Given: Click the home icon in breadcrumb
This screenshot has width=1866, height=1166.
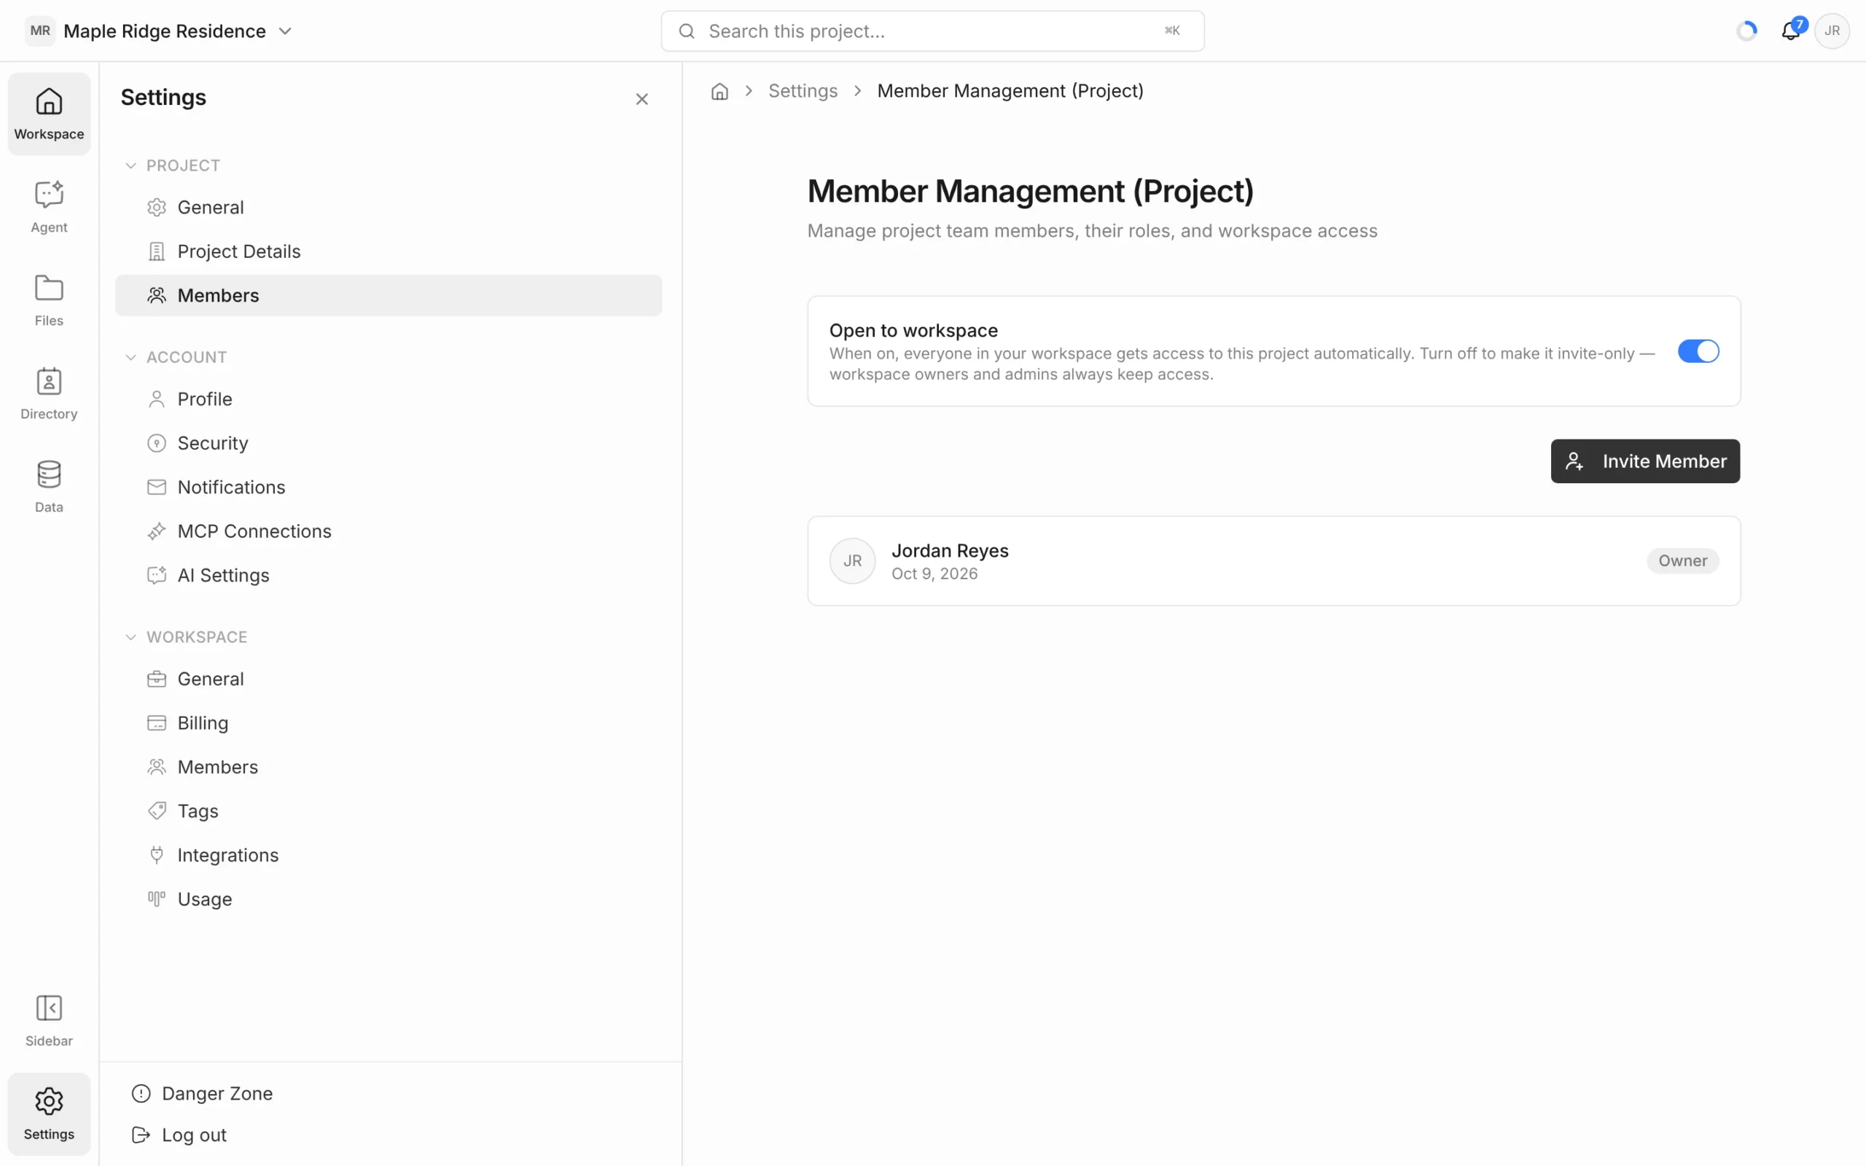Looking at the screenshot, I should click(x=719, y=91).
